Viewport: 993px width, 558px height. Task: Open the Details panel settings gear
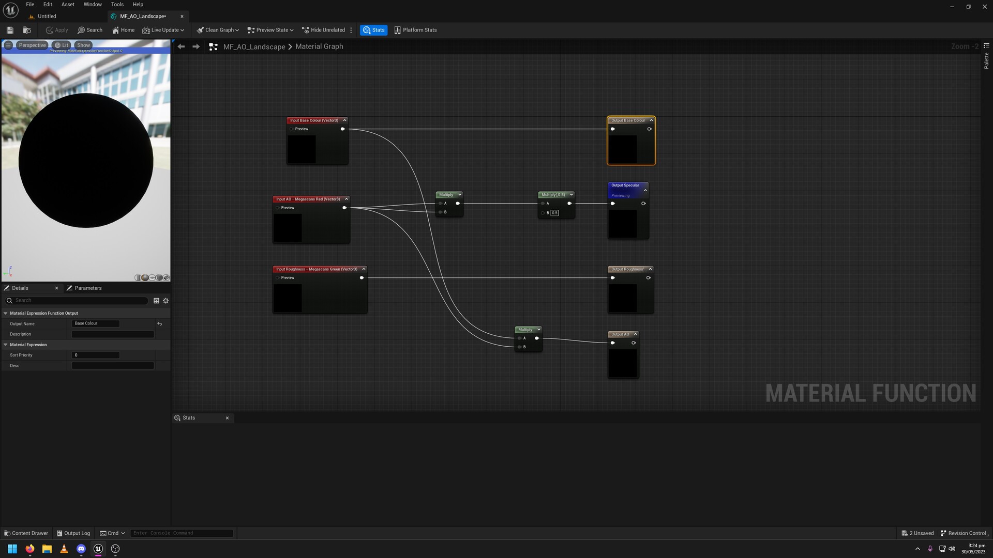pyautogui.click(x=165, y=300)
